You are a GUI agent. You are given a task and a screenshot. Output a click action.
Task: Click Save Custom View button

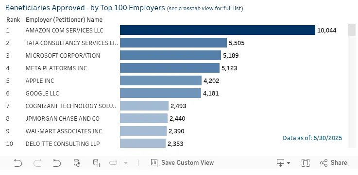(182, 163)
